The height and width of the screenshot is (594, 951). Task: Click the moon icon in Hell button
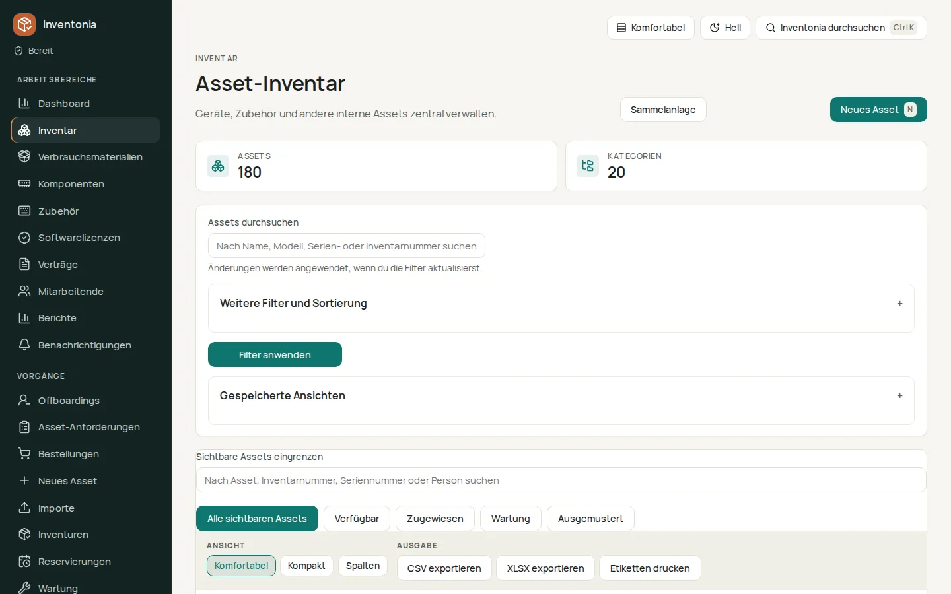click(715, 28)
